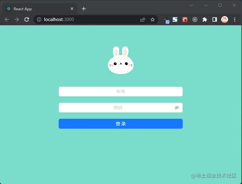The height and width of the screenshot is (184, 242).
Task: Open site info icon beside localhost
Action: coord(39,19)
